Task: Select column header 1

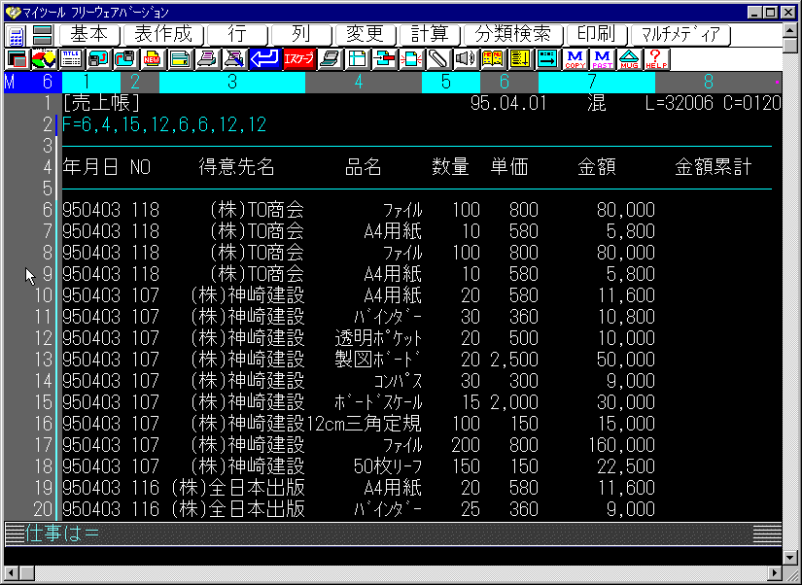Action: (x=91, y=82)
